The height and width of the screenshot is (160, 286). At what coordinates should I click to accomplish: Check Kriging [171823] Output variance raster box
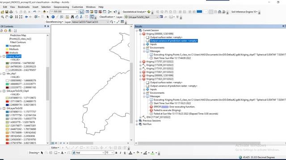(147, 86)
